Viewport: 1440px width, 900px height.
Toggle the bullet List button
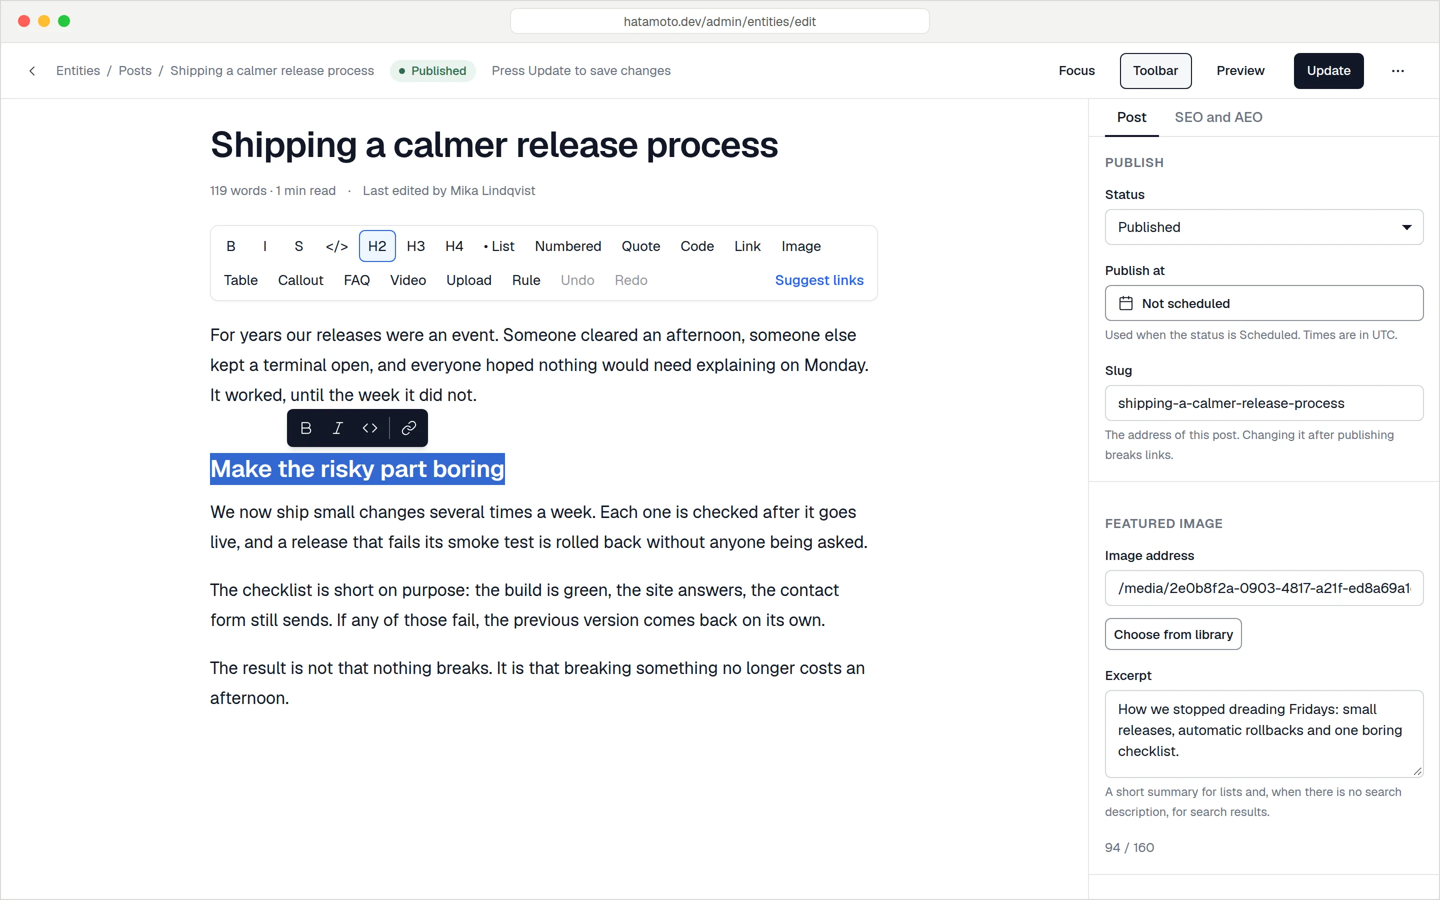(x=499, y=246)
